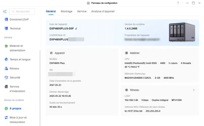204x126 pixels.
Task: Click the Réseau sidebar icon
Action: 6,68
